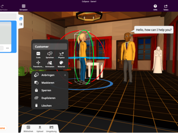178x133 pixels.
Task: Toggle Einrasten grid snapping
Action: [23, 7]
